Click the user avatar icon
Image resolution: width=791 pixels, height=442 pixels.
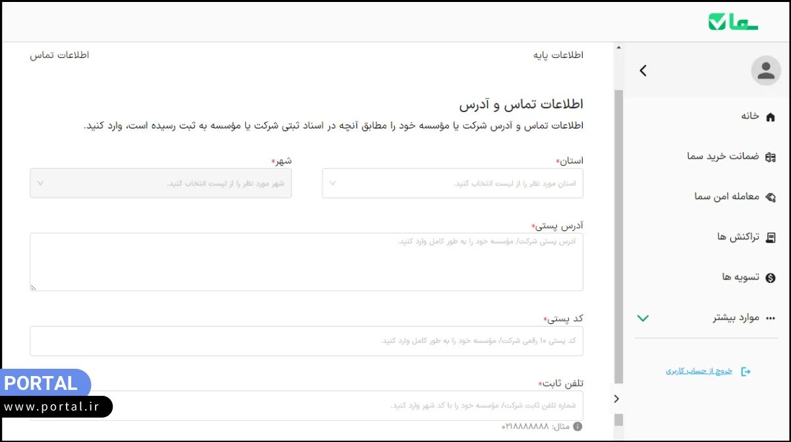[766, 70]
